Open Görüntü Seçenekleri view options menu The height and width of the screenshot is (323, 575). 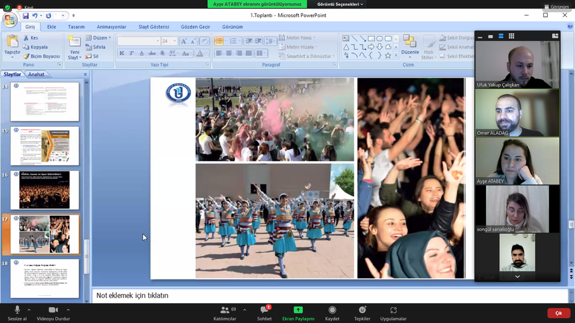pos(340,4)
